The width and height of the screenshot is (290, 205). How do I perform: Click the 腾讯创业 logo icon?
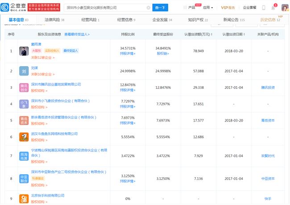(x=24, y=88)
